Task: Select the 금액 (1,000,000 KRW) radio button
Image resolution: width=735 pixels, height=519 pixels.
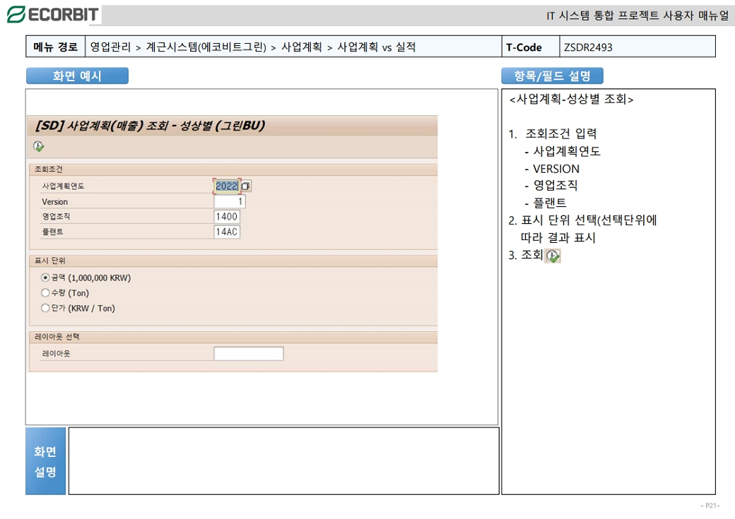Action: (46, 278)
